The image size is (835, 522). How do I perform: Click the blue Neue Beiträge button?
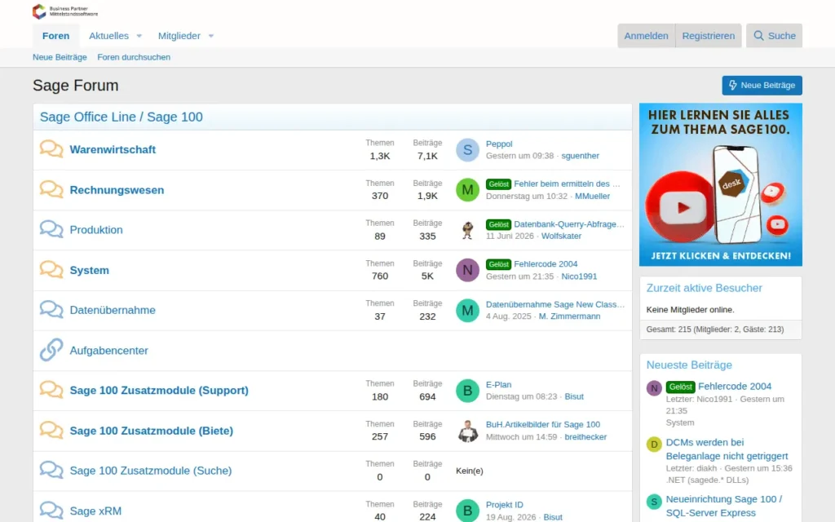(x=762, y=85)
